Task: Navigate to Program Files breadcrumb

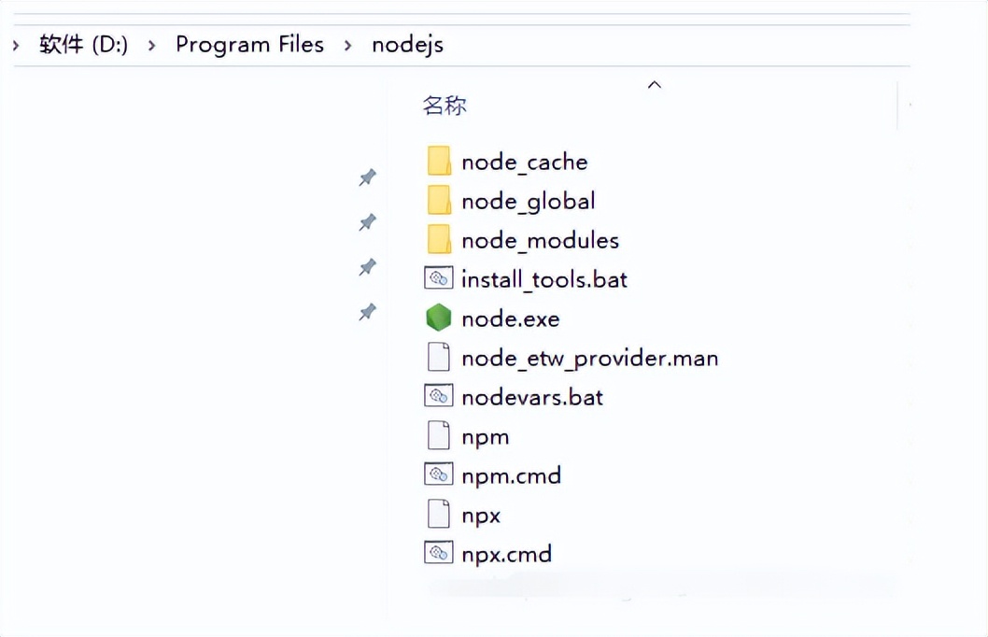Action: (249, 45)
